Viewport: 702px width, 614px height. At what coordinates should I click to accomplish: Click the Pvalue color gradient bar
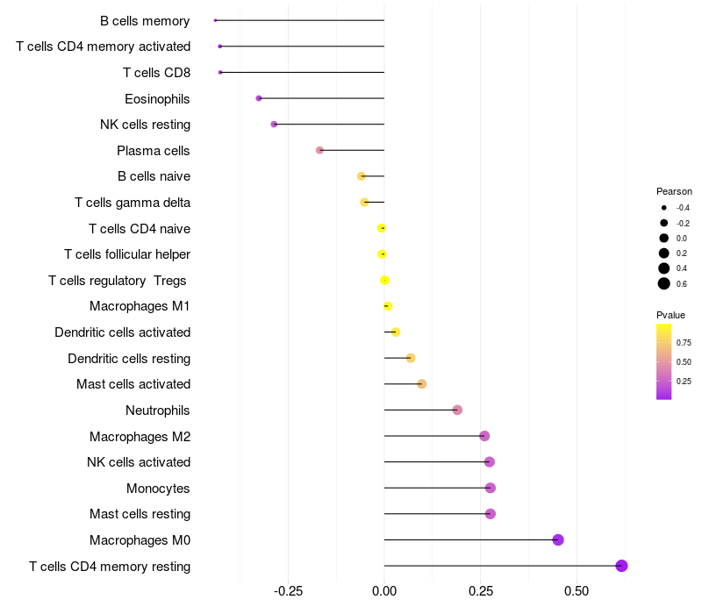click(664, 361)
